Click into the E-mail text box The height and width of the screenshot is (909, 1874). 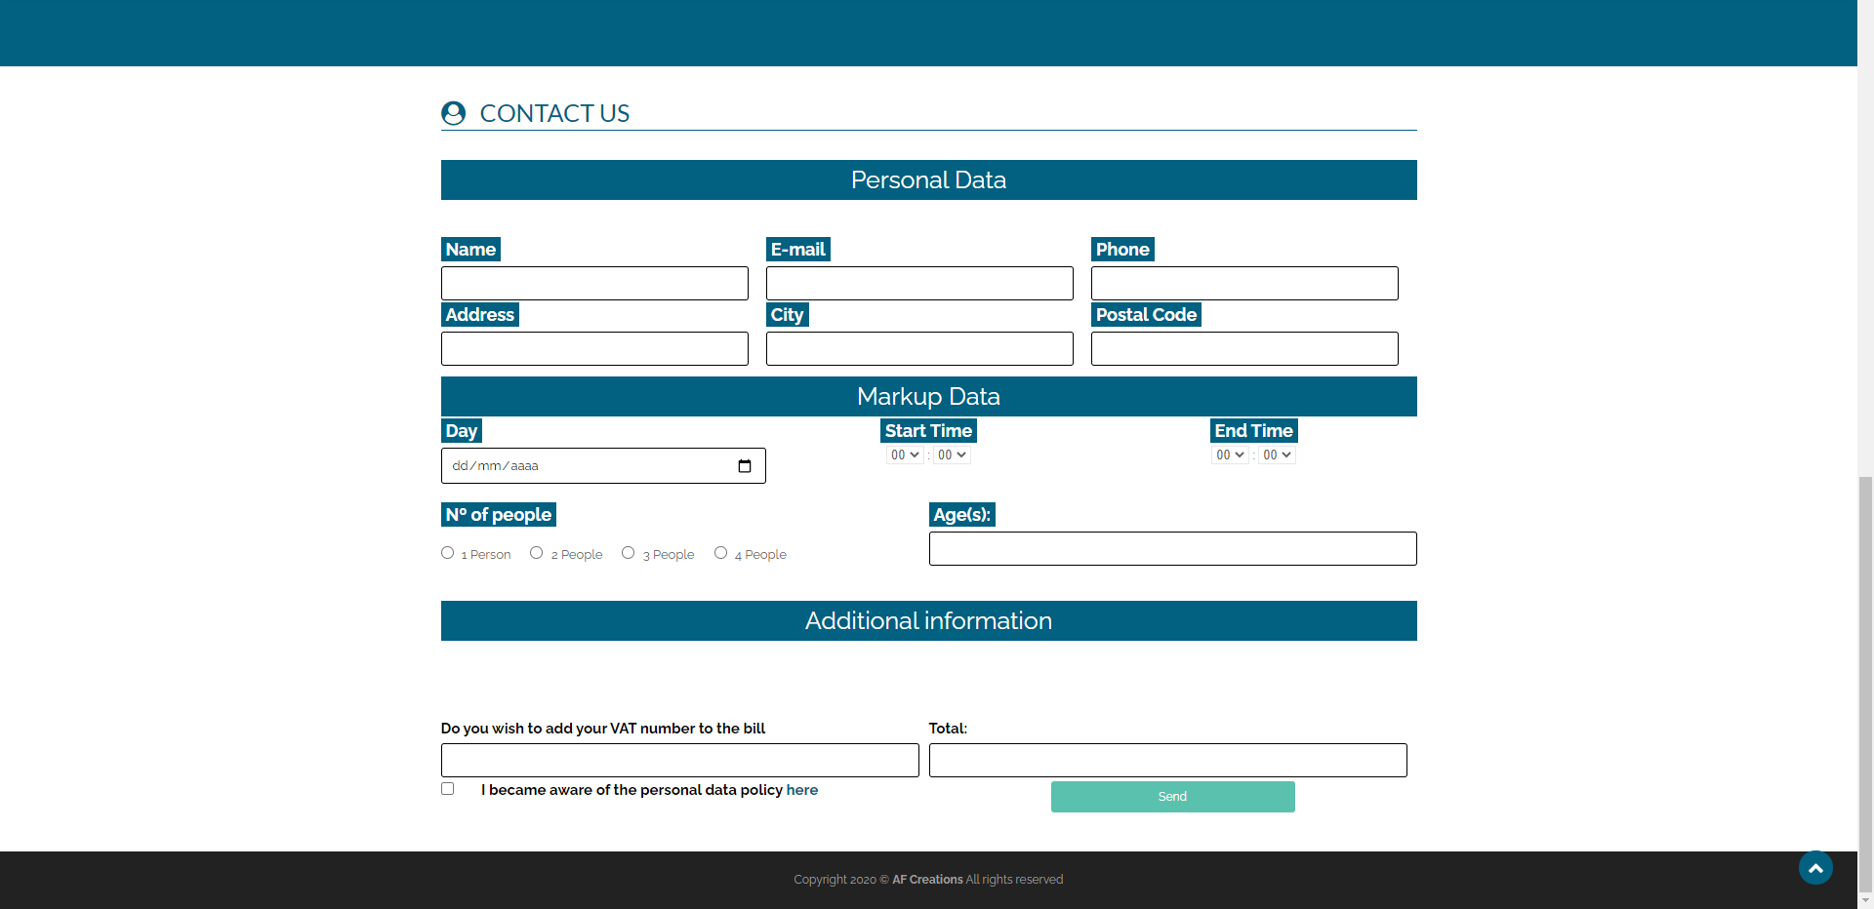[919, 284]
